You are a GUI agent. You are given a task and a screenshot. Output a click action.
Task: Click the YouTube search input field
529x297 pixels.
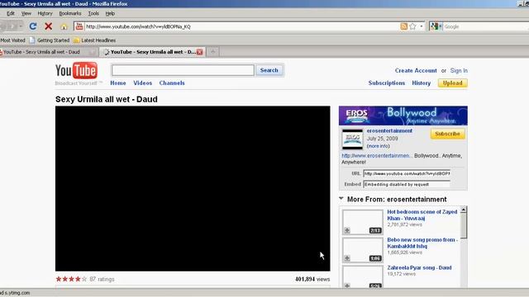click(183, 70)
